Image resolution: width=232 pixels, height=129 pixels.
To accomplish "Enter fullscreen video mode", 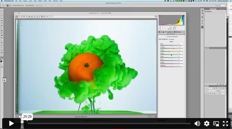I will [x=225, y=123].
